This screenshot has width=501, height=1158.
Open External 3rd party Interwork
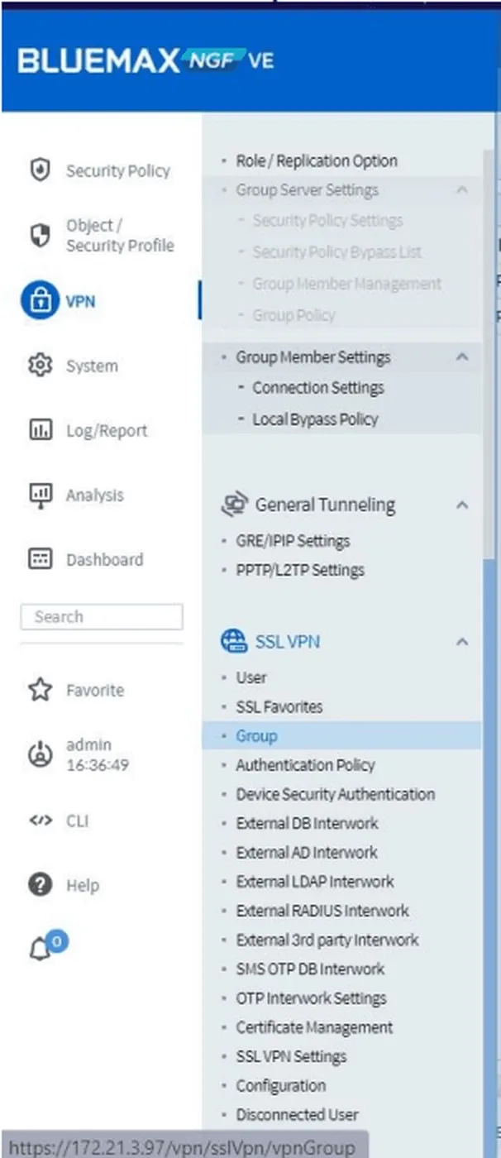click(327, 940)
